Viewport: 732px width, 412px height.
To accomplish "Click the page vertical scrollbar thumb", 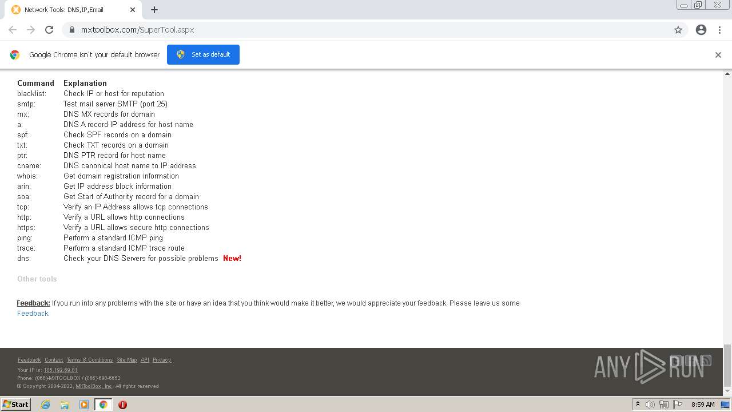I will point(727,365).
